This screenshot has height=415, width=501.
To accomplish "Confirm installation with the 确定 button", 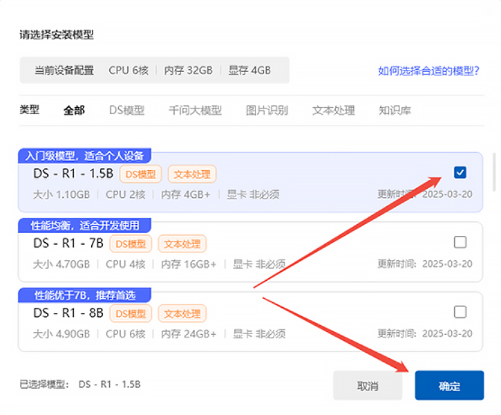I will tap(449, 386).
